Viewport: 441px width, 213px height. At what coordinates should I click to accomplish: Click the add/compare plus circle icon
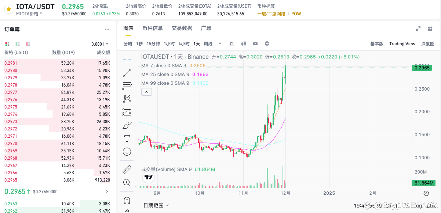coord(267,43)
